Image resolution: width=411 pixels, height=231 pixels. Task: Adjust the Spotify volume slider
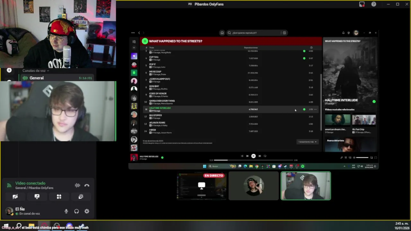[362, 158]
